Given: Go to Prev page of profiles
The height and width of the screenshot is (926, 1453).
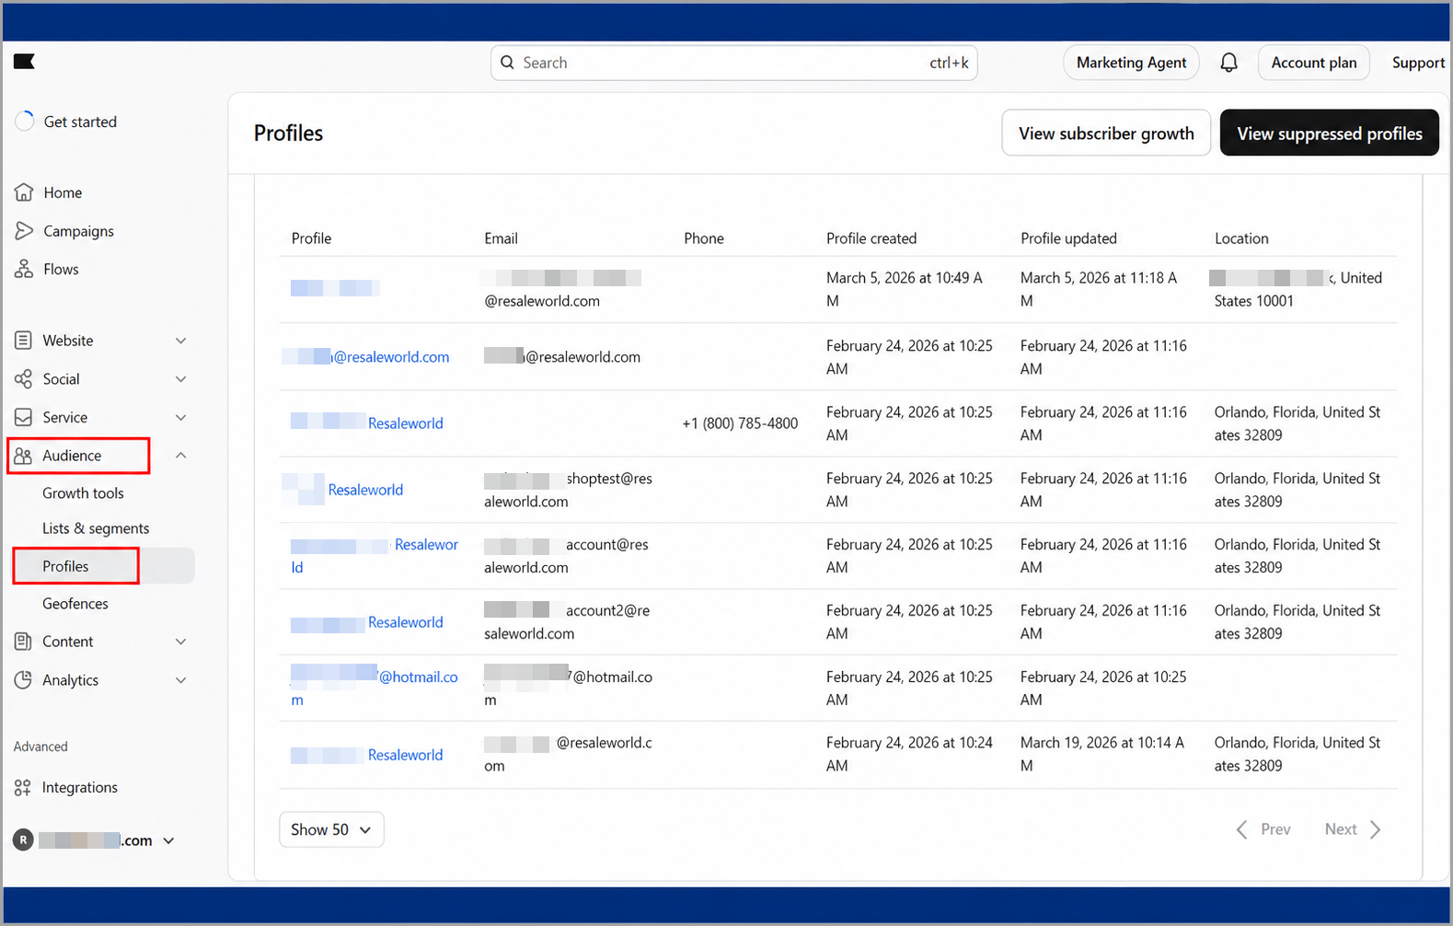Looking at the screenshot, I should [1263, 829].
